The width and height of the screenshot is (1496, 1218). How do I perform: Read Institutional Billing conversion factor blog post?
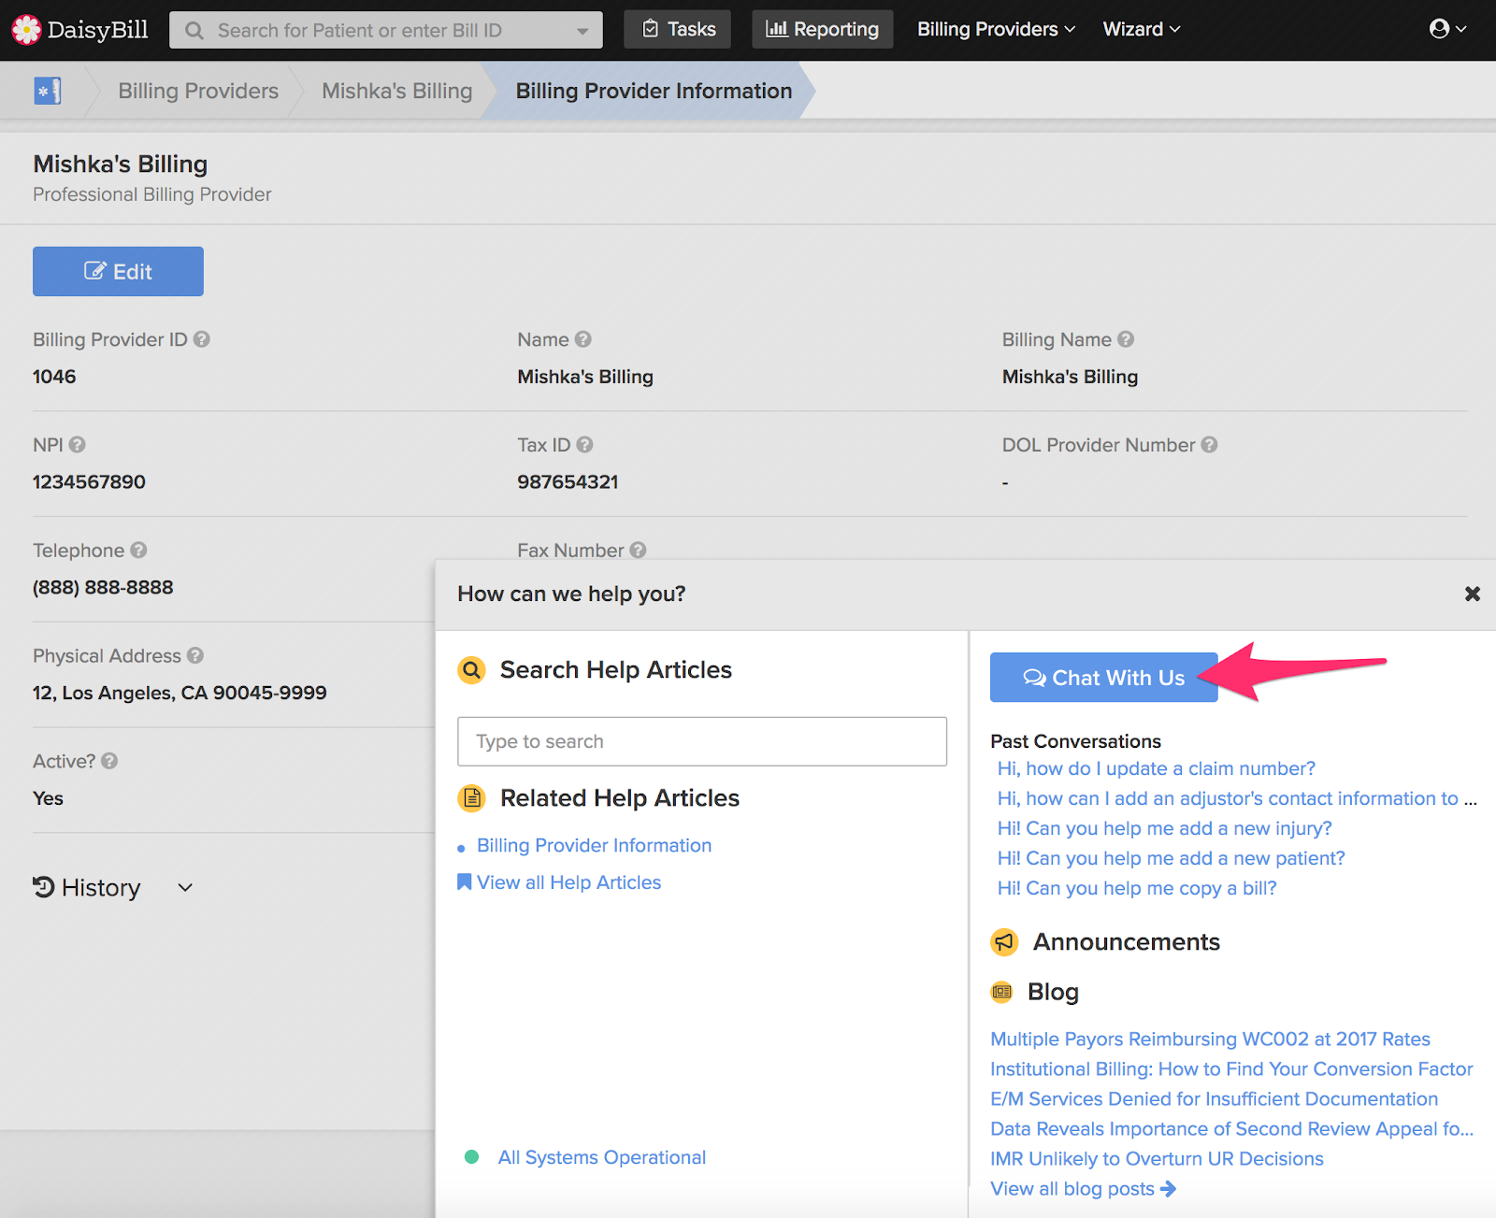1231,1068
